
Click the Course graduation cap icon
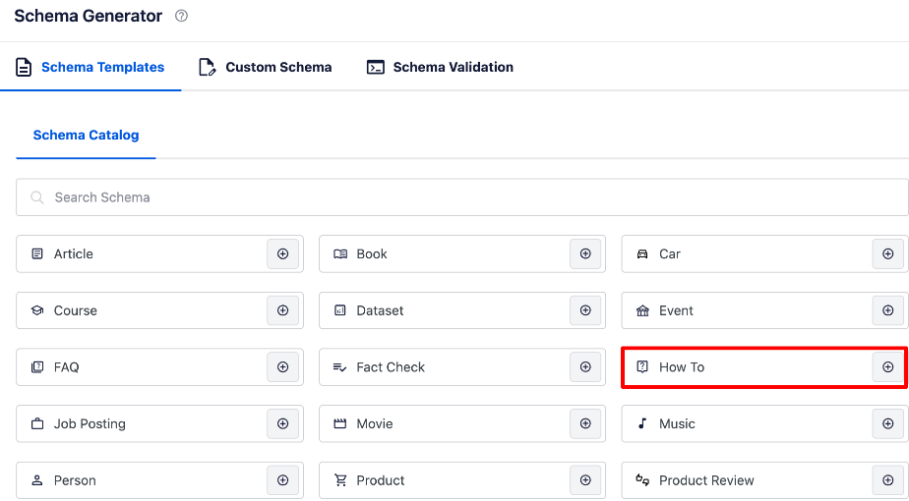[37, 310]
